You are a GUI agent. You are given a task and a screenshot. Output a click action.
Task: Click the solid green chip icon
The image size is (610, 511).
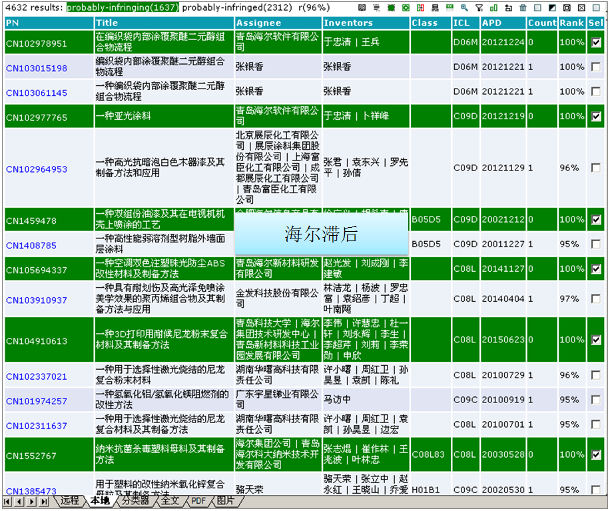tap(391, 8)
